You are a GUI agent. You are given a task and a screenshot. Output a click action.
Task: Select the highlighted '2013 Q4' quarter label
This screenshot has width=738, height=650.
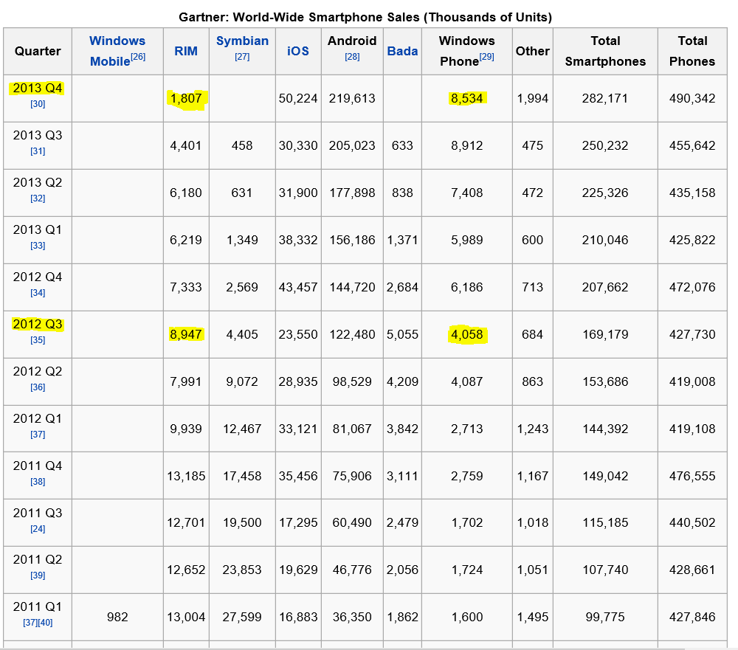pyautogui.click(x=38, y=88)
